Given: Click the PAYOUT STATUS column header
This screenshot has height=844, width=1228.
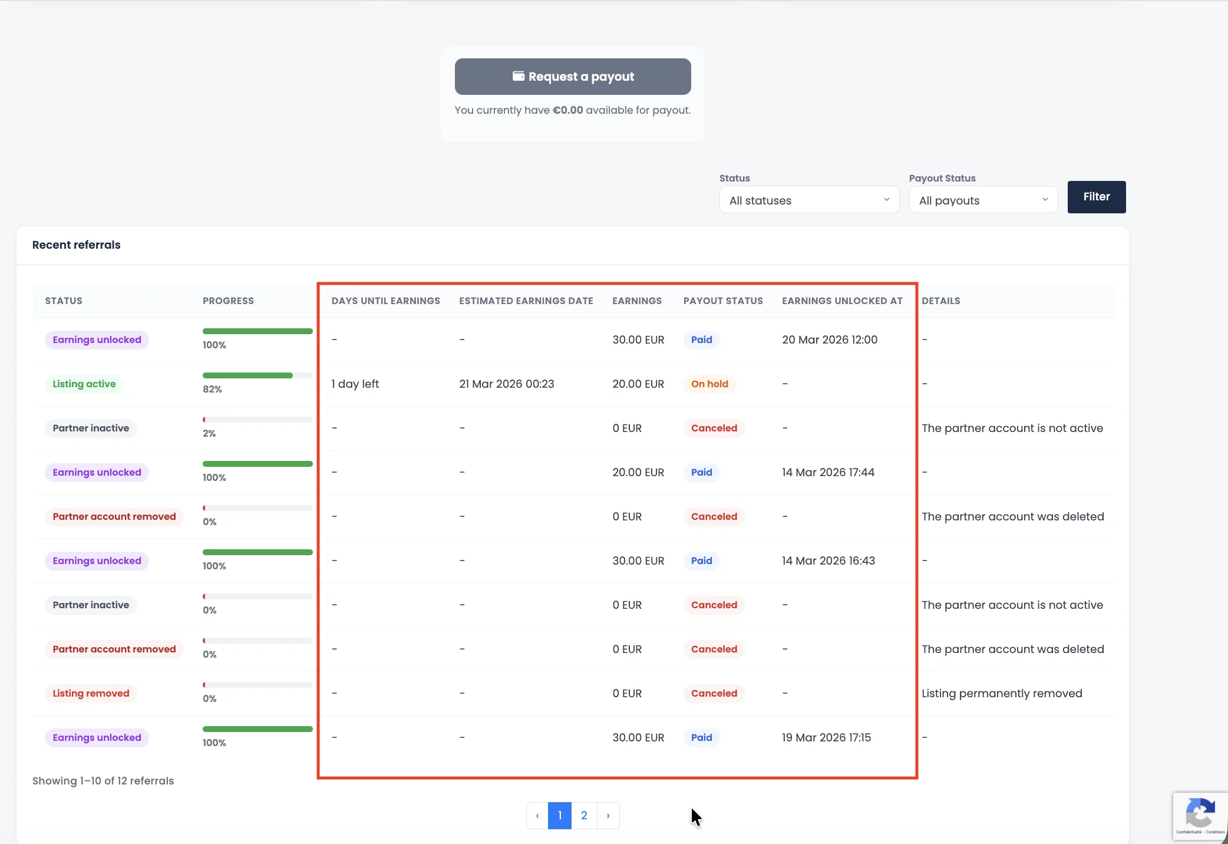Looking at the screenshot, I should click(x=723, y=301).
